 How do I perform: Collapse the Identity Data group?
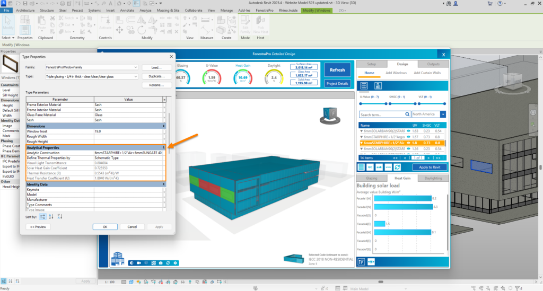163,184
